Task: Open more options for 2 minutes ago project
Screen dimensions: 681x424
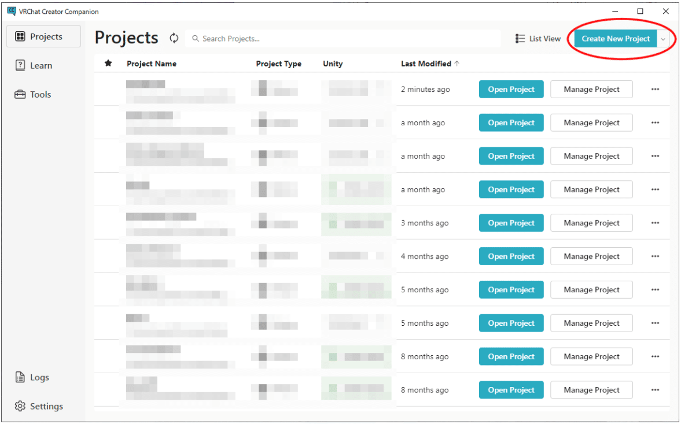Action: point(655,90)
